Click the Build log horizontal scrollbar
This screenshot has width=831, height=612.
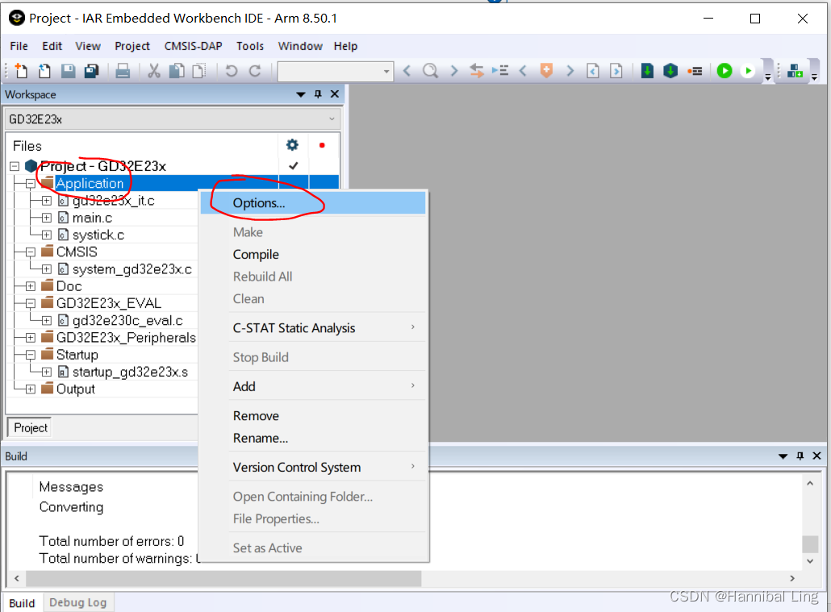pyautogui.click(x=223, y=579)
